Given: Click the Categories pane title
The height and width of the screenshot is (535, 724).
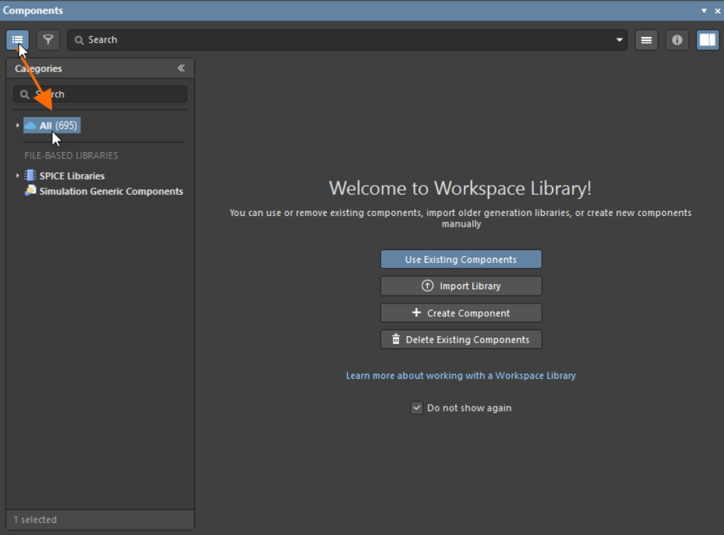Looking at the screenshot, I should pos(38,69).
